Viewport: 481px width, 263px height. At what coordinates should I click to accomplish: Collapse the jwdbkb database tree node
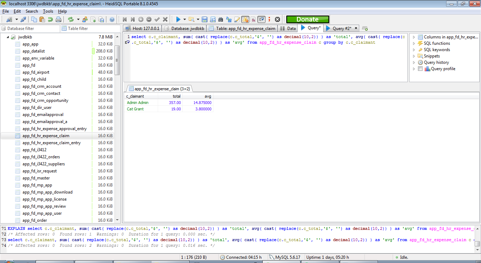7,37
